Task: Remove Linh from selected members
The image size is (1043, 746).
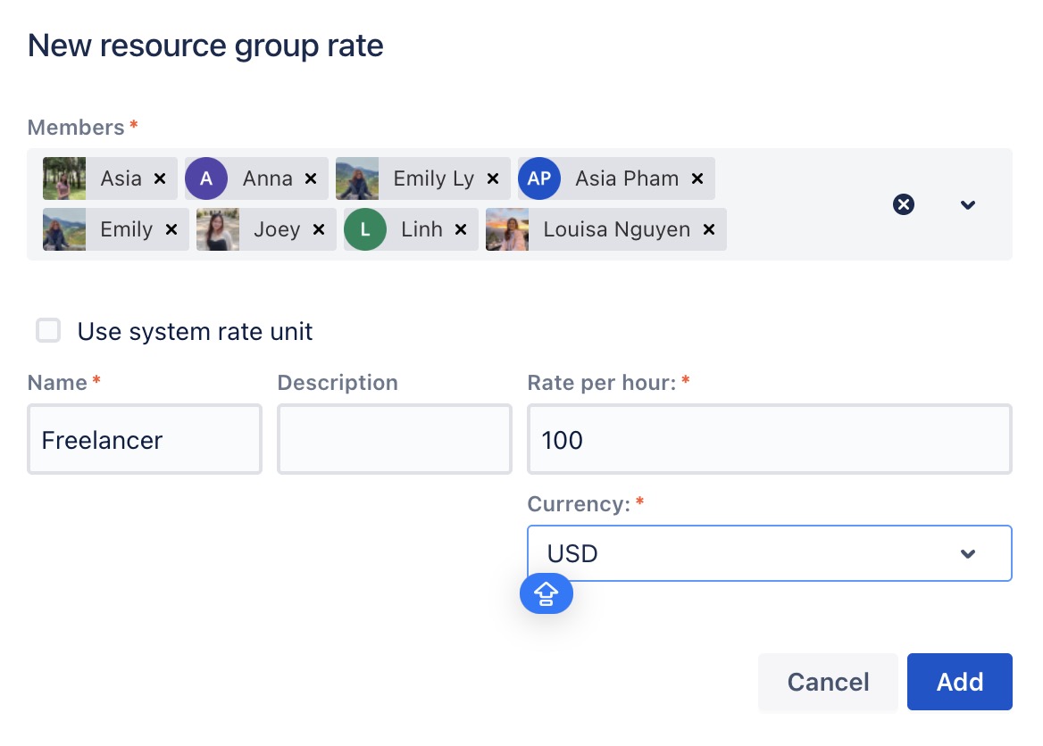Action: [x=461, y=229]
